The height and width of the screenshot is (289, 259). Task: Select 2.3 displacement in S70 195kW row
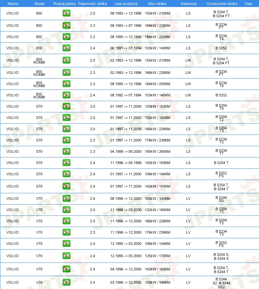[x=92, y=151]
